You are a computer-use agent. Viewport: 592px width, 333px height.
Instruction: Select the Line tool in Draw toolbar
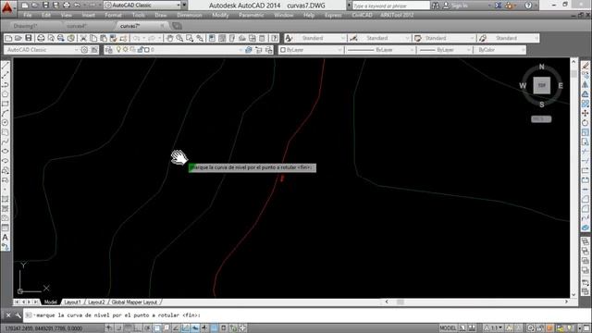click(x=6, y=66)
